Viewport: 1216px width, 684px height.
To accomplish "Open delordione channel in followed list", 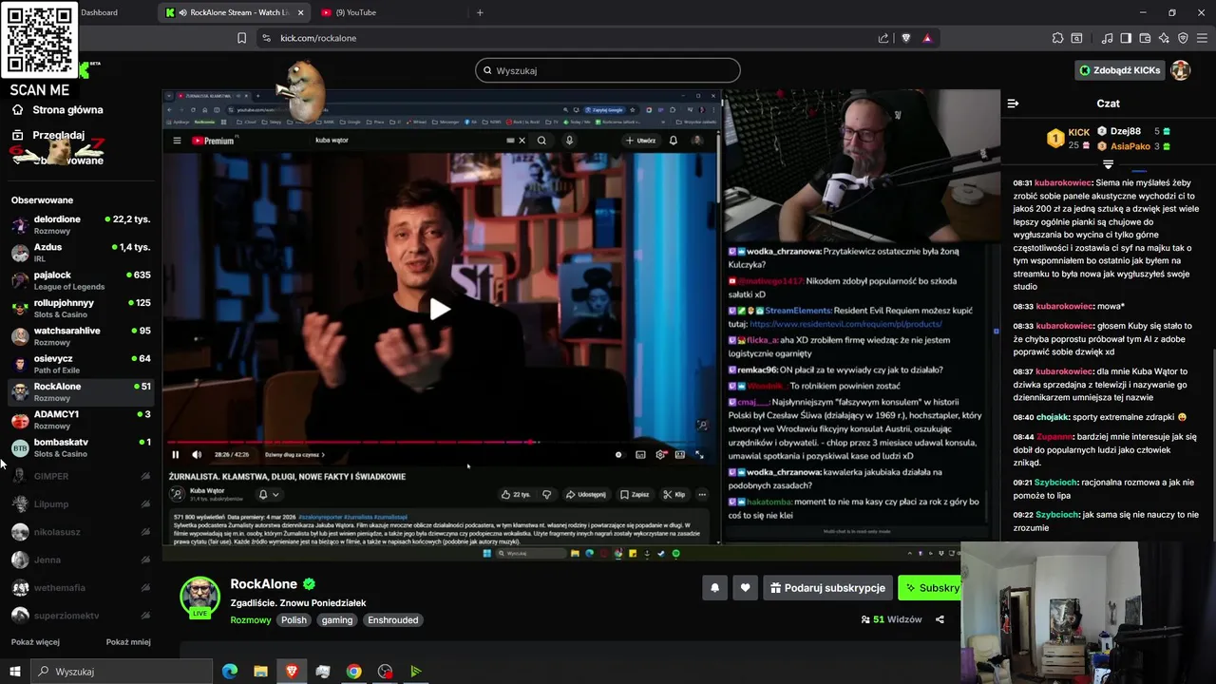I will click(81, 224).
